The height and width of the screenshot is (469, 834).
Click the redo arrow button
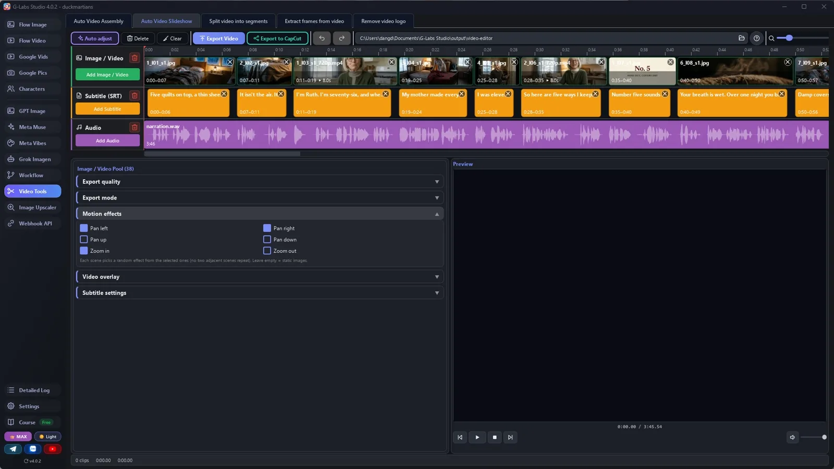coord(341,38)
